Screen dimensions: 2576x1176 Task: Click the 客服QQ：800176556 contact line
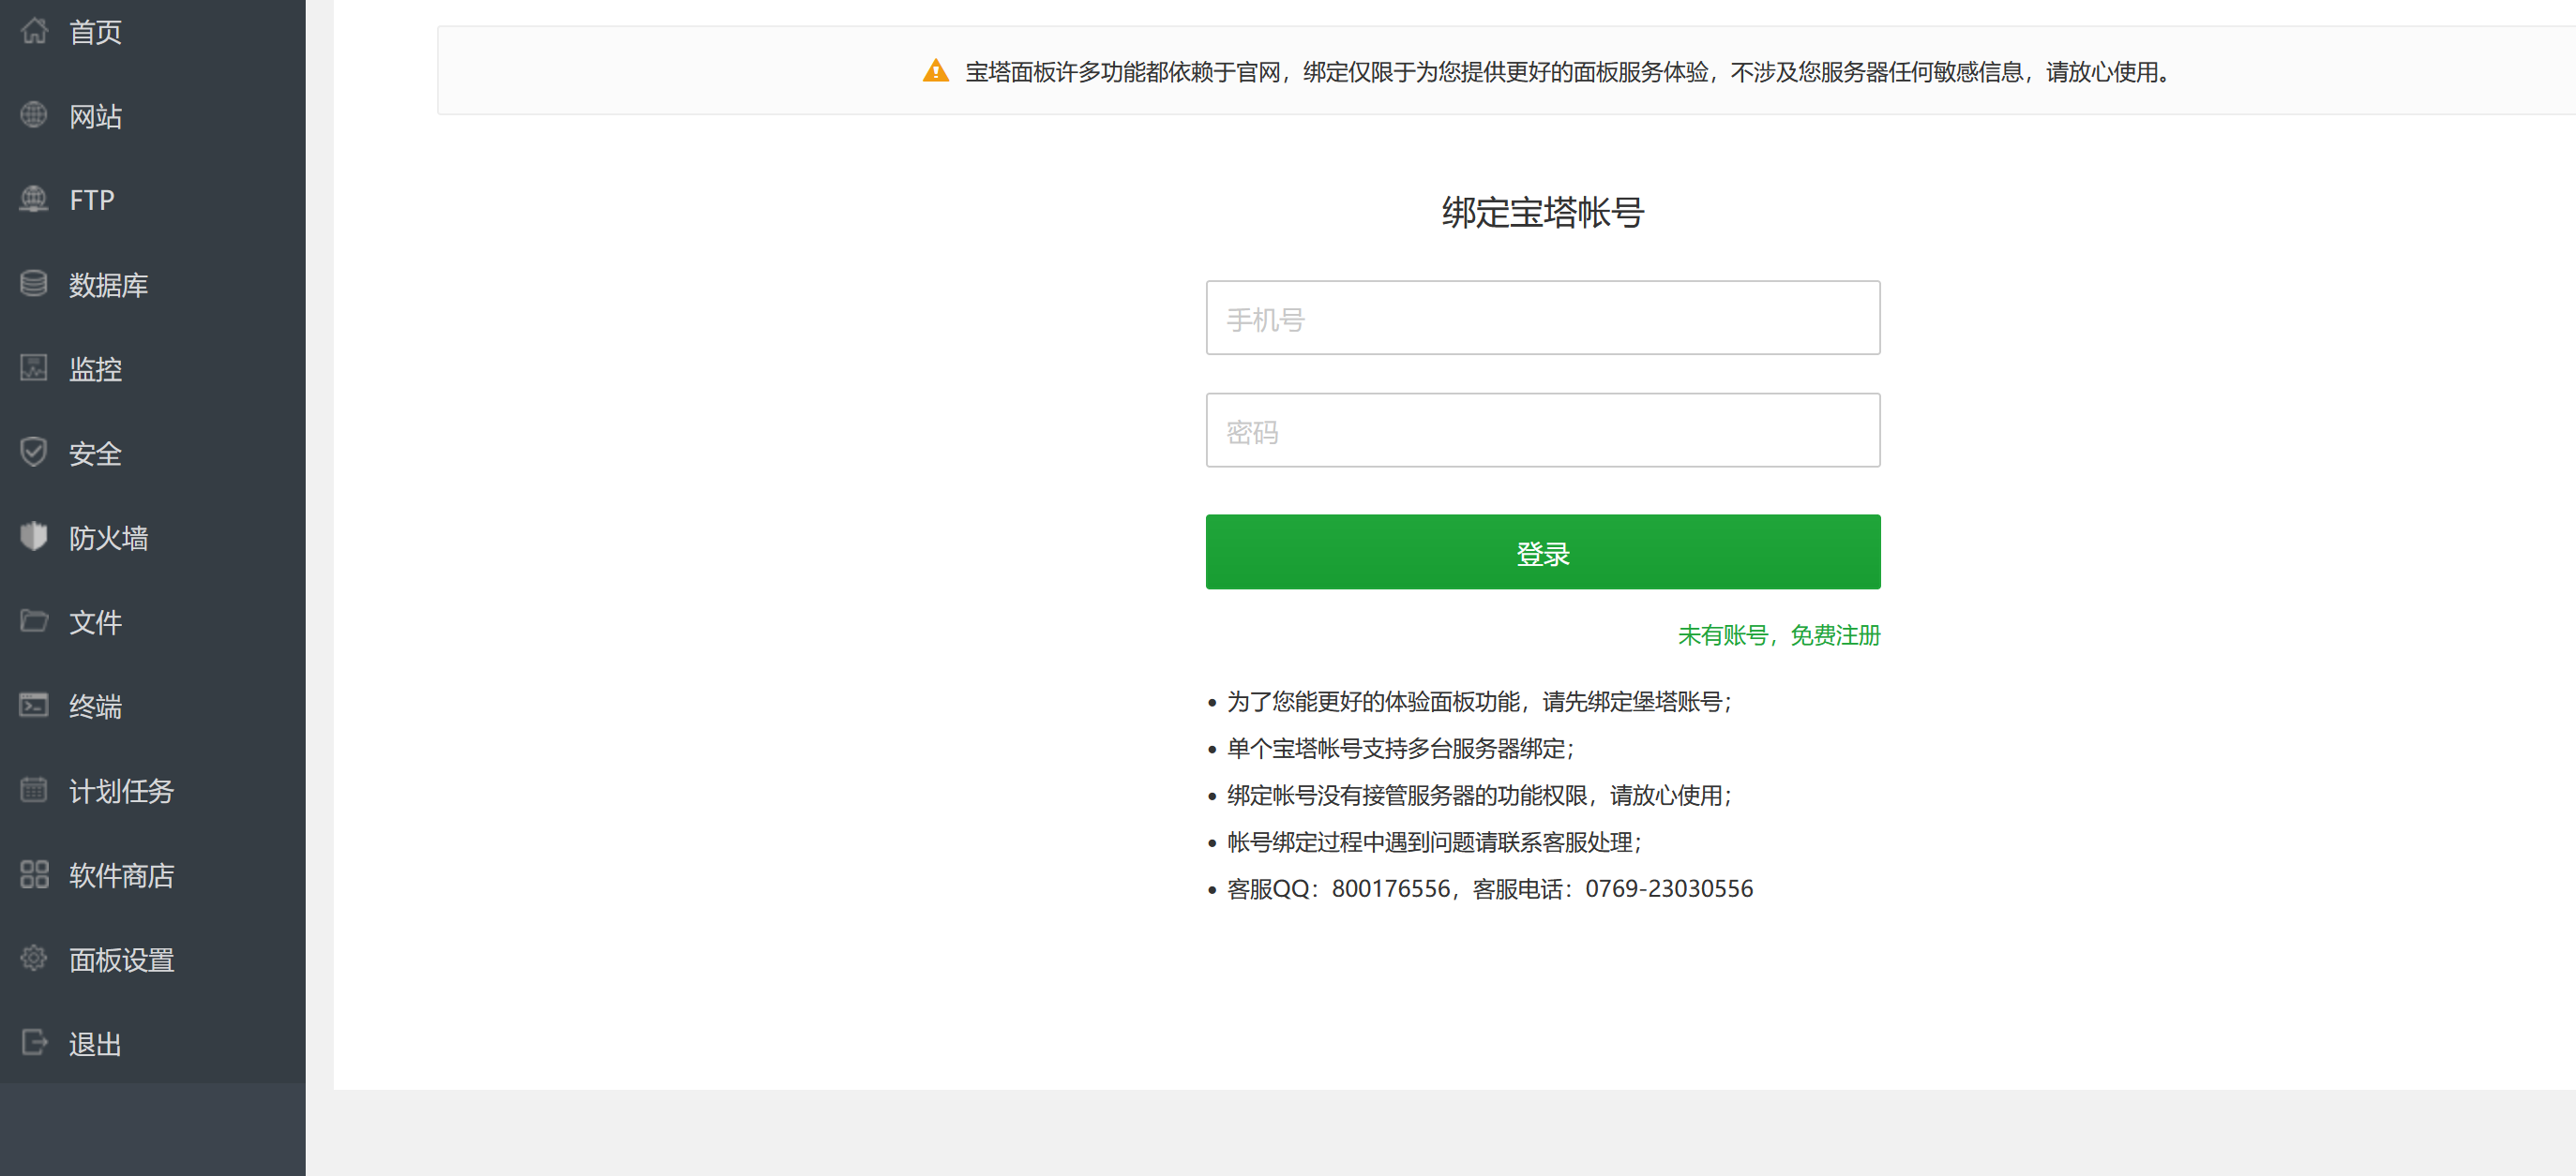(1490, 888)
